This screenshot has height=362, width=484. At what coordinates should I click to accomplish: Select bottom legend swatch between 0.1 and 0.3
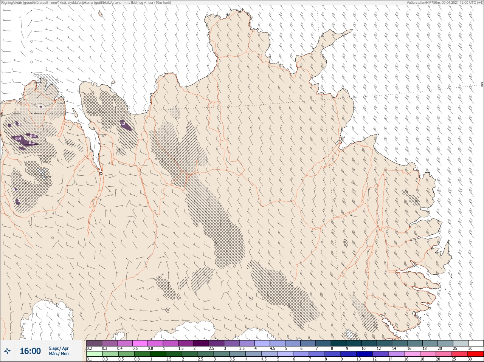coord(95,354)
